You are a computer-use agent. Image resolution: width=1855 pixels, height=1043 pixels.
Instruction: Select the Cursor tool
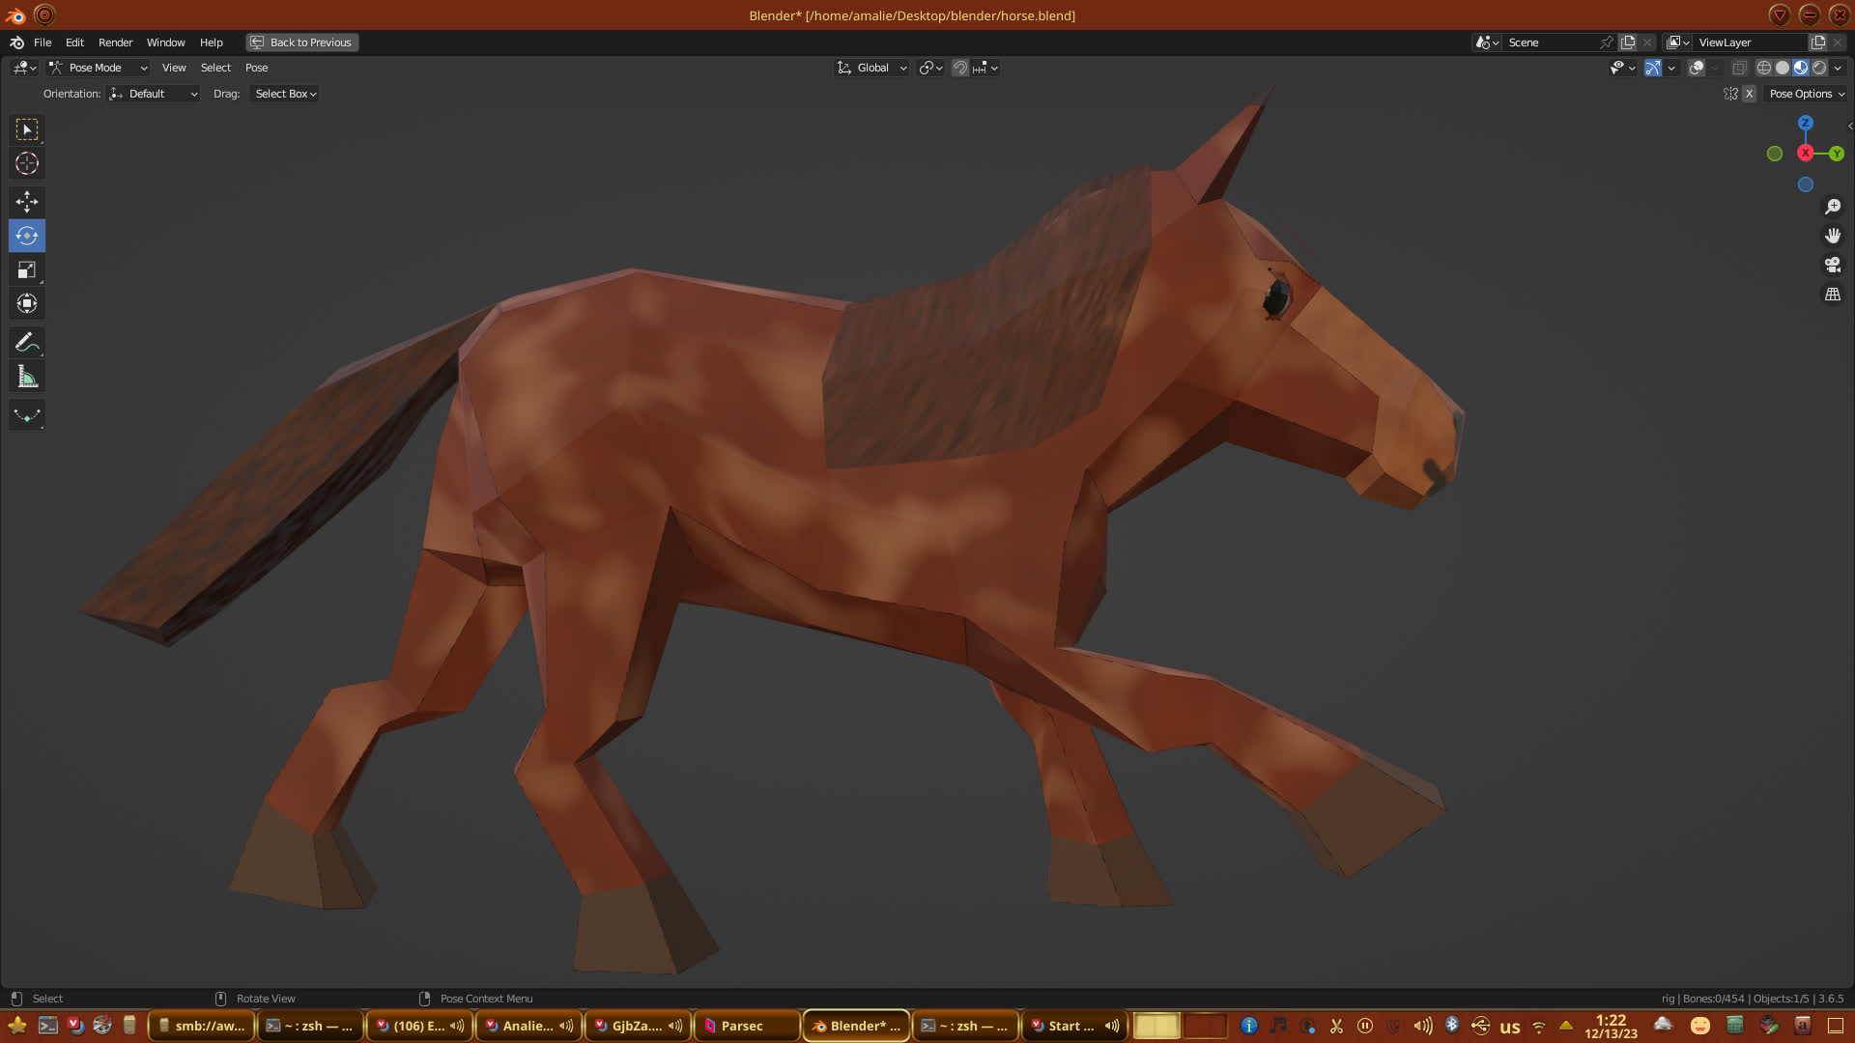pos(27,163)
